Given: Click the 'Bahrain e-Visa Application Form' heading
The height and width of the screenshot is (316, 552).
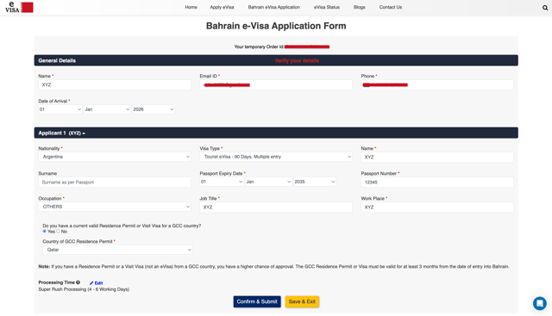Looking at the screenshot, I should coord(276,26).
